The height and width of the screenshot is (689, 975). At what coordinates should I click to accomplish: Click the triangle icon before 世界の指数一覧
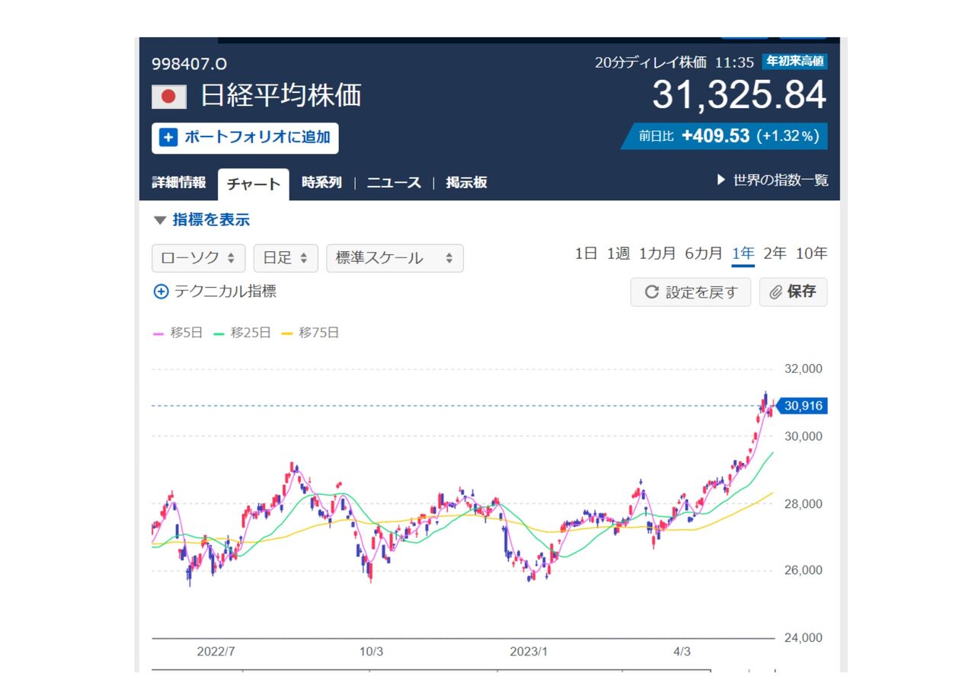(x=721, y=180)
